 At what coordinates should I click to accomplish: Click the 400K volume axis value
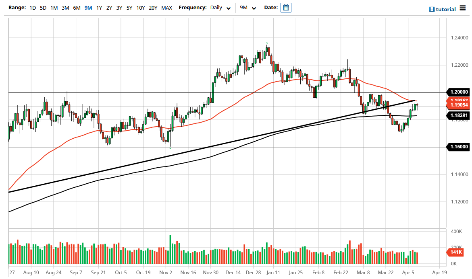(x=456, y=231)
